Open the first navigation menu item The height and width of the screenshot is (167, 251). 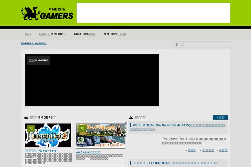28,34
